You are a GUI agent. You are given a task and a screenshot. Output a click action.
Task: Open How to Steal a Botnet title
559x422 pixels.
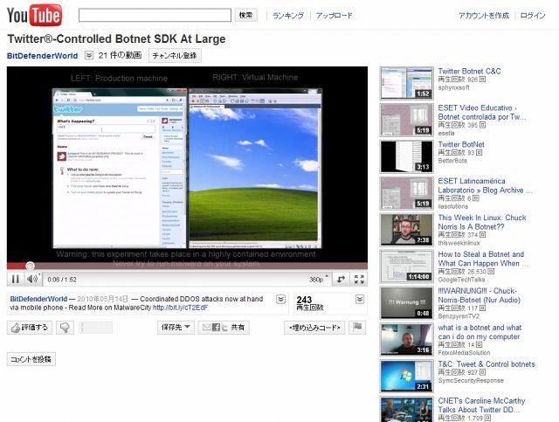click(x=482, y=259)
